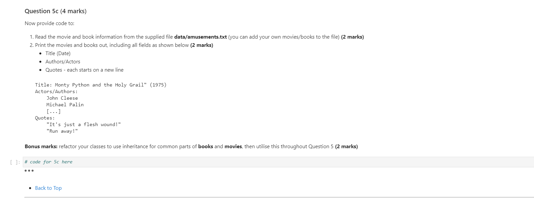Viewport: 534px width, 200px height.
Task: Click the 'Authors/Actors' bullet item
Action: [x=63, y=62]
